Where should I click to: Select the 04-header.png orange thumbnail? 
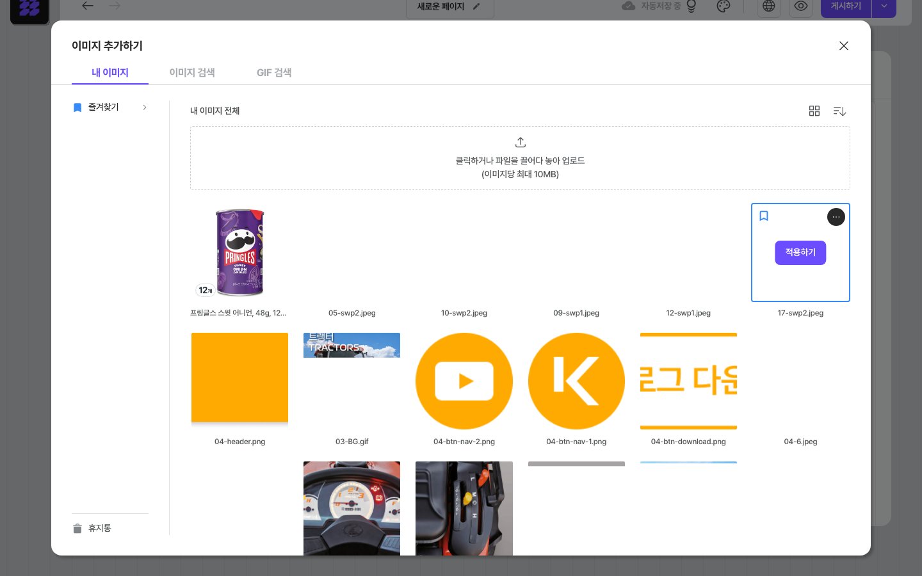(x=239, y=380)
